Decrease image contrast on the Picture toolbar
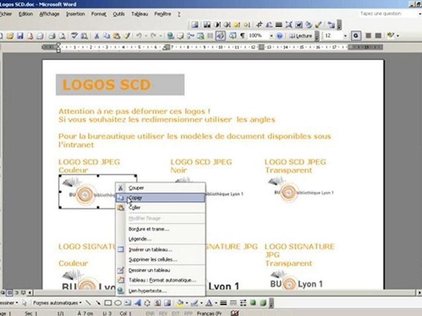The width and height of the screenshot is (422, 316). tap(227, 25)
